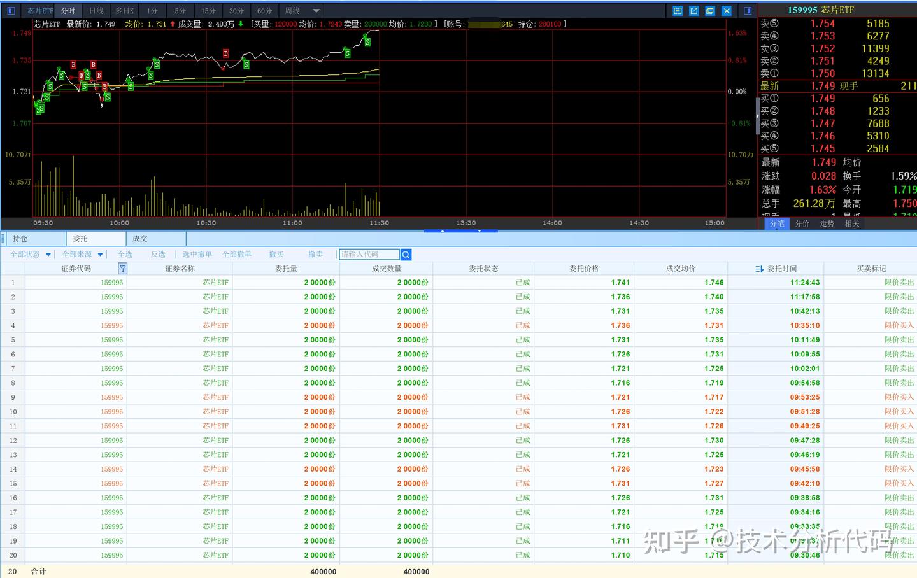Click the 159995 芯片ETF quote panel title
Image resolution: width=917 pixels, height=578 pixels.
click(x=821, y=10)
